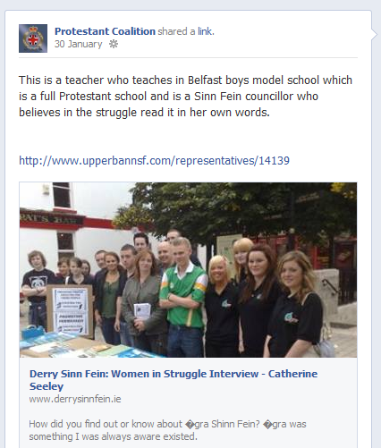Click the Pat's Bar sign in the photo
Image resolution: width=381 pixels, height=448 pixels.
tap(51, 220)
